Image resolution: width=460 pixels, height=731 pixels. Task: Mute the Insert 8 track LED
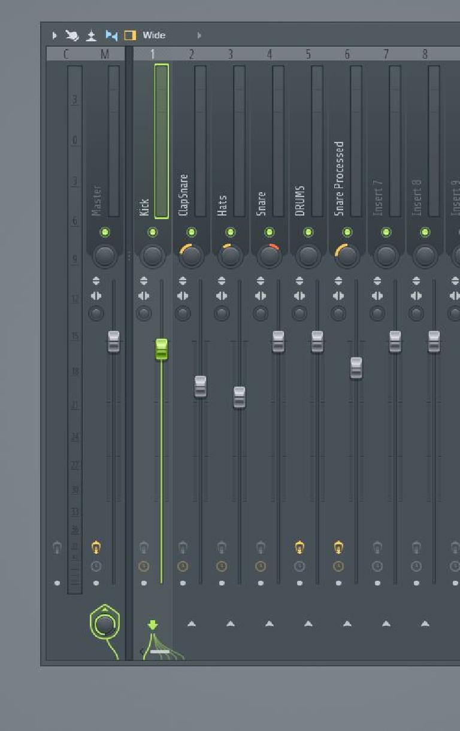point(425,232)
